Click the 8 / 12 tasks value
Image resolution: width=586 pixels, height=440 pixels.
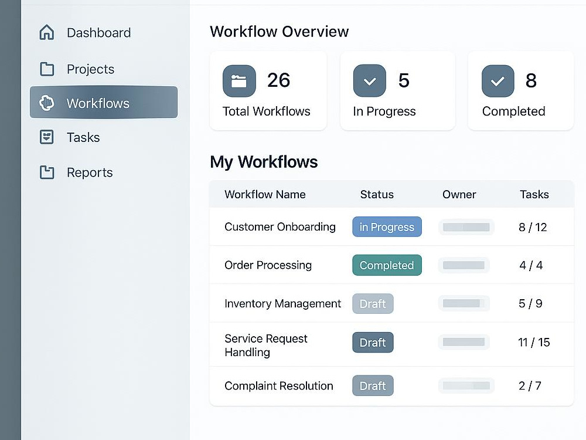click(533, 227)
